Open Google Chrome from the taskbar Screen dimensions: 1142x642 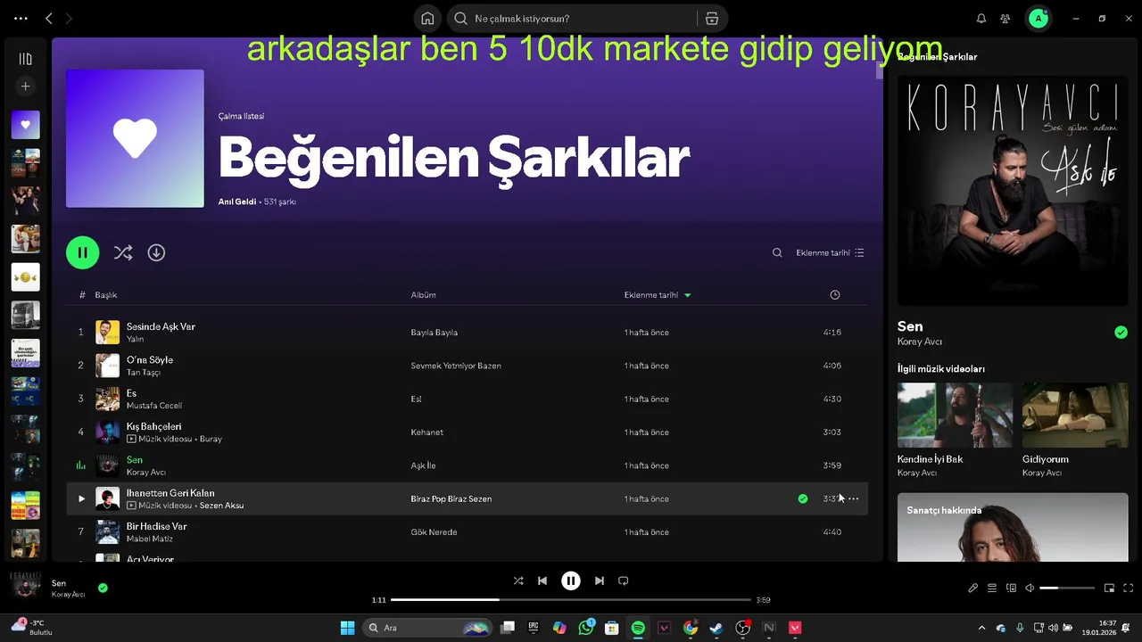[691, 628]
